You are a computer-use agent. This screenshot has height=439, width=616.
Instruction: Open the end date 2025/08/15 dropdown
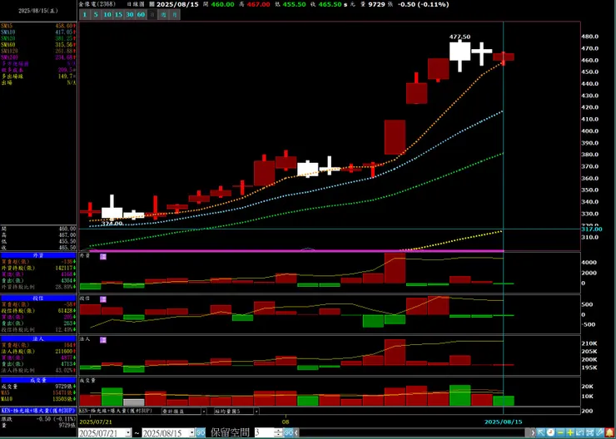click(x=191, y=432)
